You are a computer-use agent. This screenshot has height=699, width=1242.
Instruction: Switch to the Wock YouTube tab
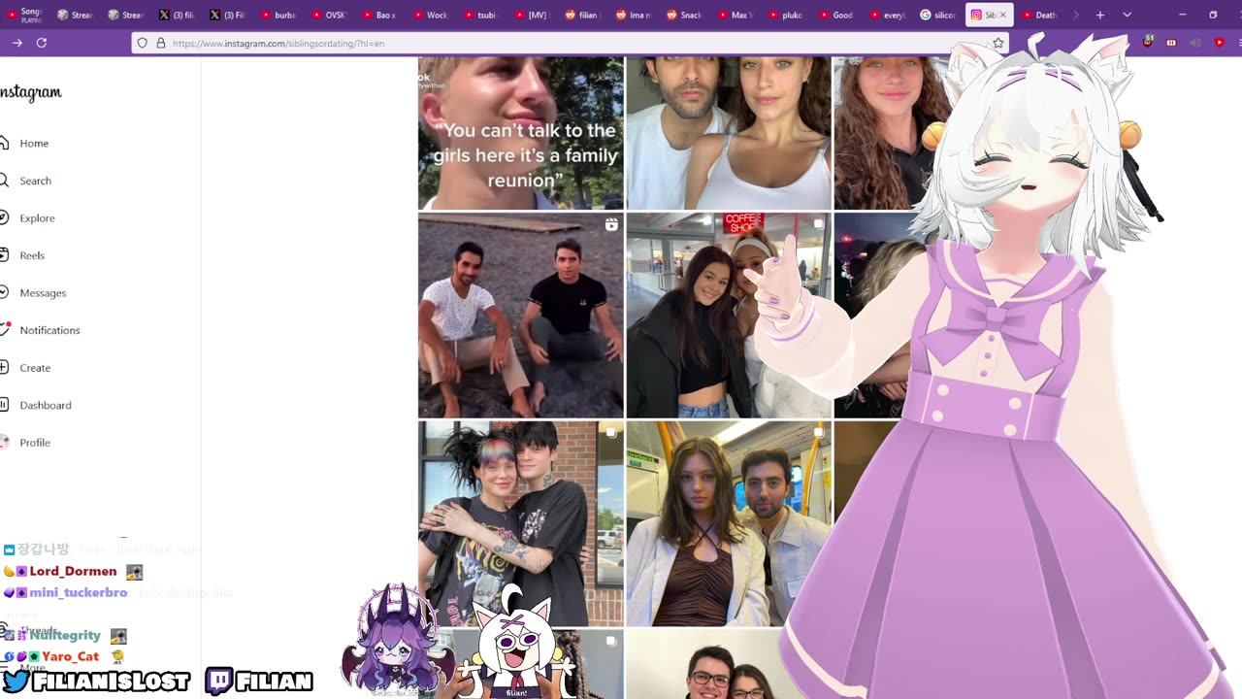[430, 15]
